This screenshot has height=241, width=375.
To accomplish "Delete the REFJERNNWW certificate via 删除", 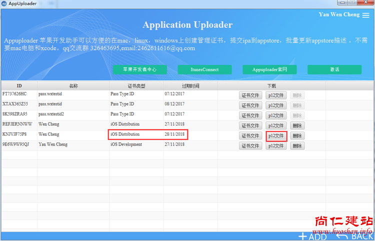I will [297, 125].
